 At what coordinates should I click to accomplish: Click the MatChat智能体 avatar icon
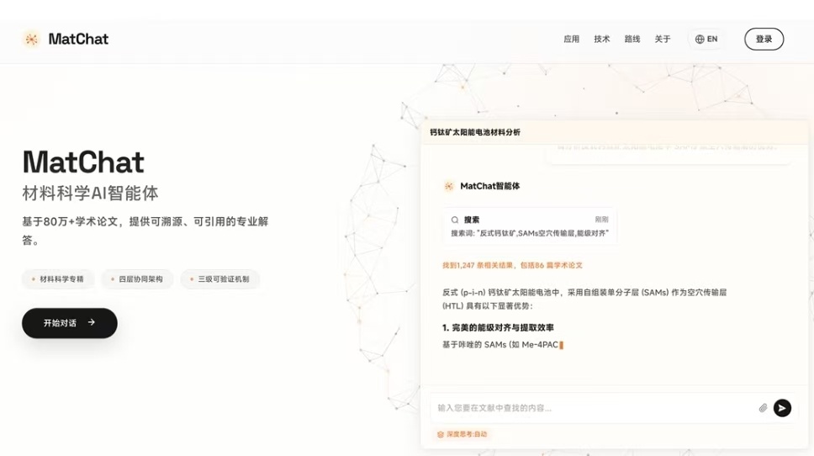pyautogui.click(x=449, y=186)
